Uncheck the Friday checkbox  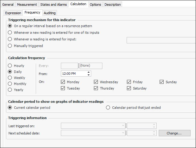[129, 82]
